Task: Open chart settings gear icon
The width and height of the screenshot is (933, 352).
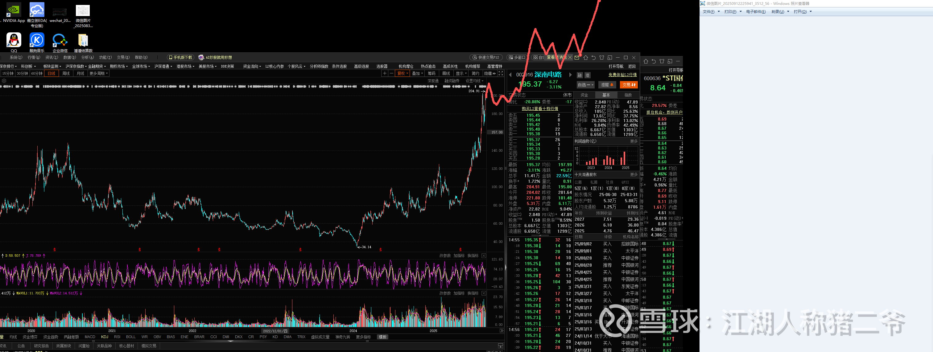Action: (4, 81)
